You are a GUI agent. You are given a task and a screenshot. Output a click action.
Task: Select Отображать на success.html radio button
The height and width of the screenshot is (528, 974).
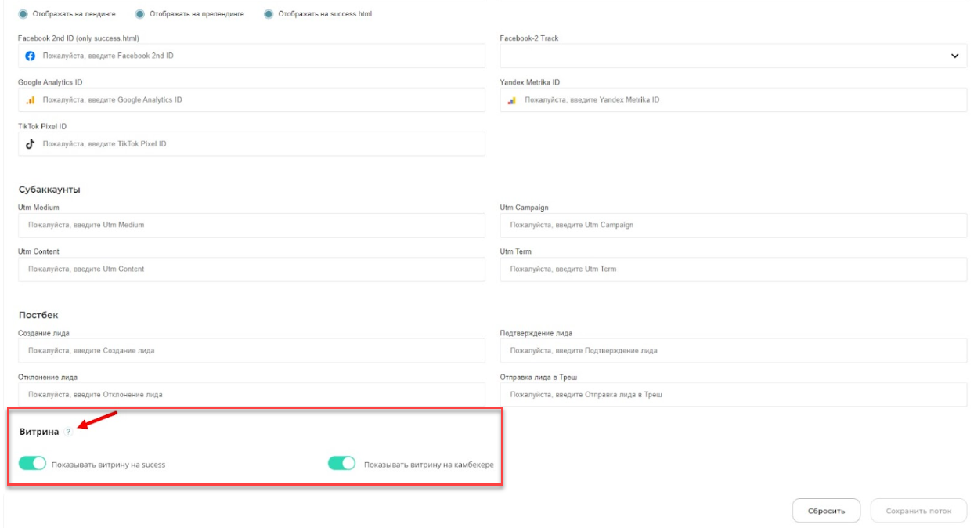(269, 14)
